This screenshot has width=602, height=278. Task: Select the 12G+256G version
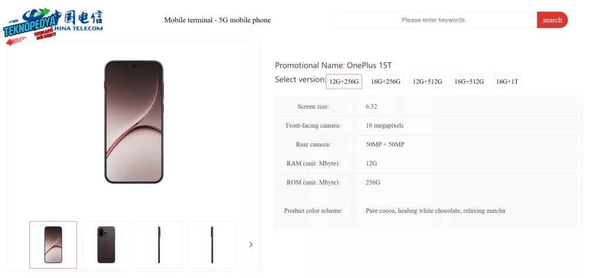tap(344, 81)
